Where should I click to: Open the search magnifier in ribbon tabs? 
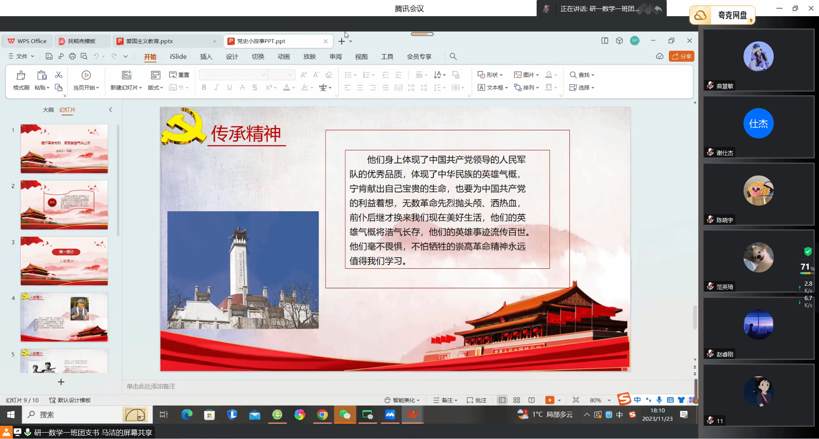[453, 56]
